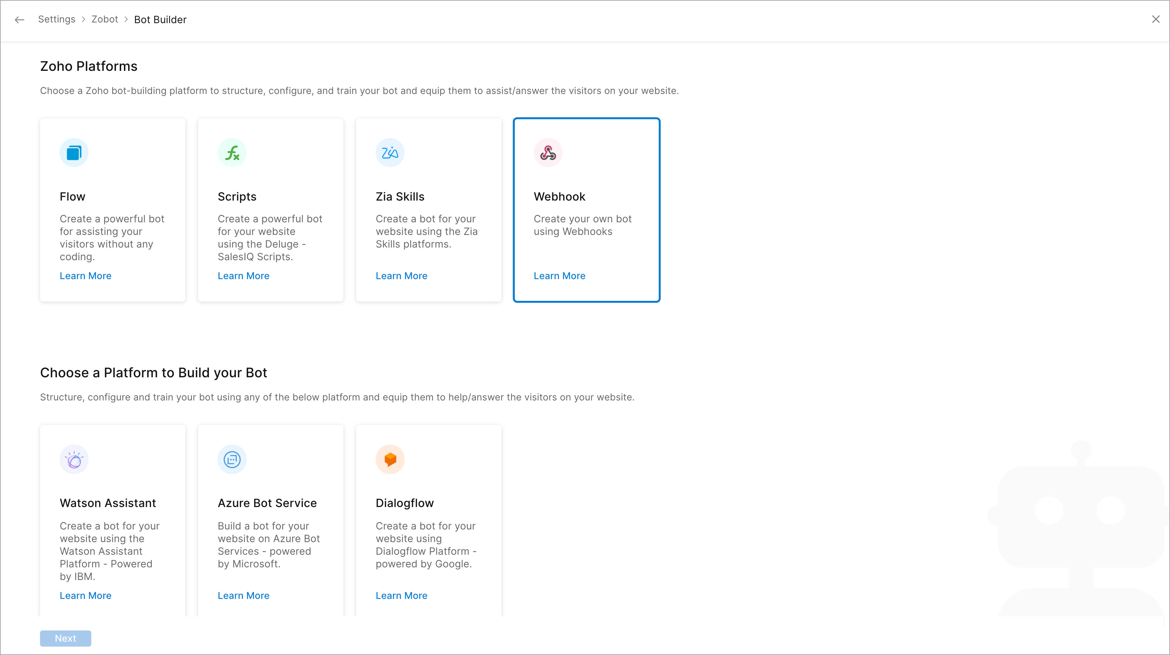Click the Scripts Deluge description text
The image size is (1170, 655).
pyautogui.click(x=270, y=238)
